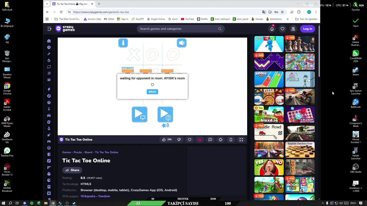
Task: Click the info button in the game
Action: tap(123, 43)
